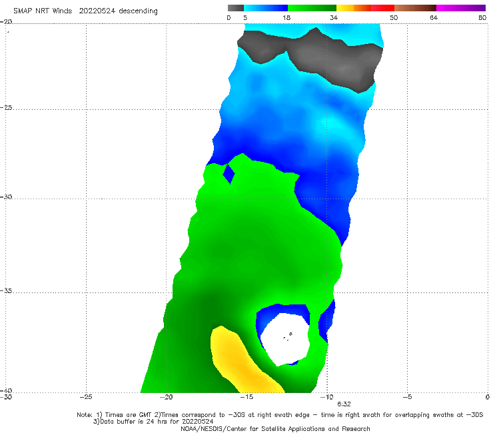Select the gray segment of the wind colorbar
Viewport: 493px width, 433px height.
coord(236,8)
